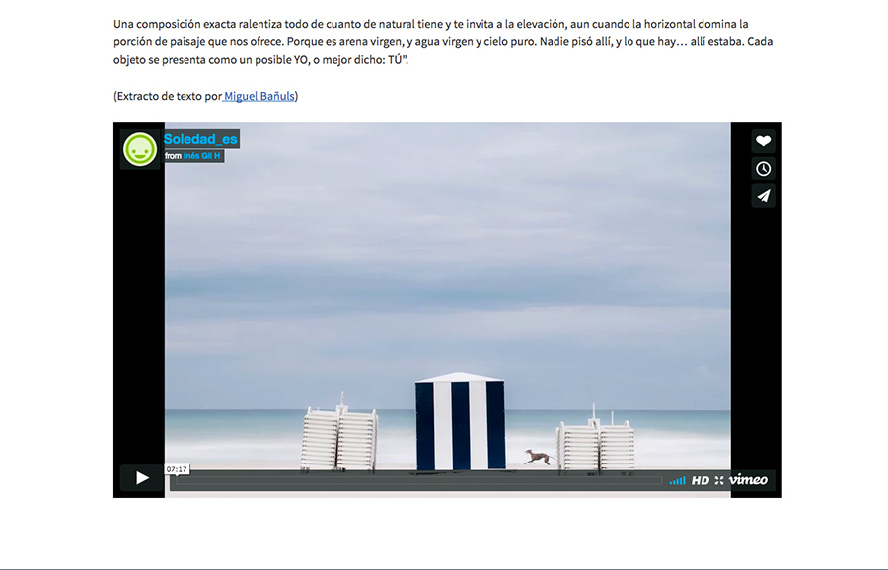Viewport: 888px width, 570px height.
Task: Click the right stack of white sunbeds
Action: coord(595,444)
